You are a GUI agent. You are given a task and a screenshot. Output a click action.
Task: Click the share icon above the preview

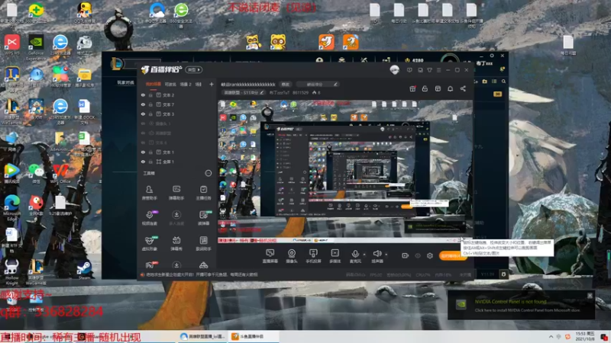pos(463,88)
